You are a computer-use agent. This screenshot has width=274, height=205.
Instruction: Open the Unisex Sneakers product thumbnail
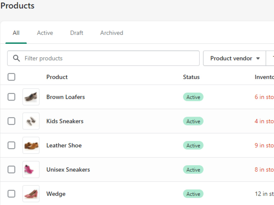(x=31, y=170)
